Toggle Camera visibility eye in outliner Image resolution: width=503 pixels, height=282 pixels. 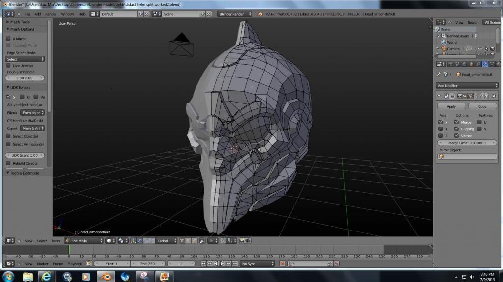tap(480, 49)
